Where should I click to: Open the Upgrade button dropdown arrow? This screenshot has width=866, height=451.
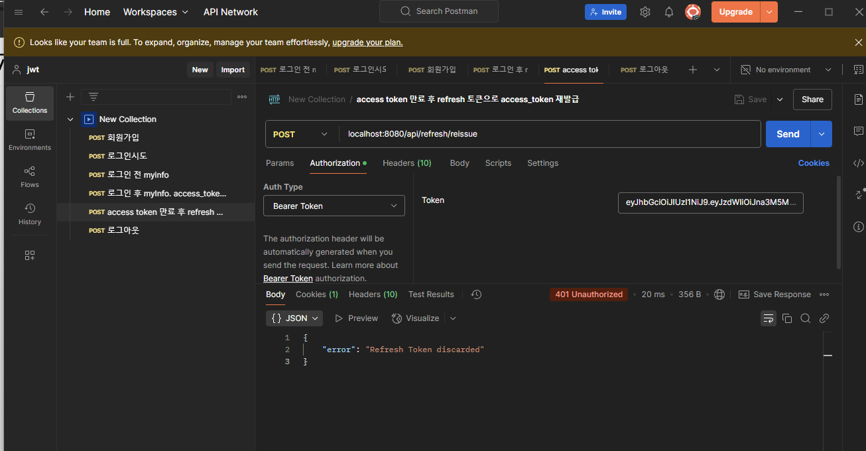769,12
